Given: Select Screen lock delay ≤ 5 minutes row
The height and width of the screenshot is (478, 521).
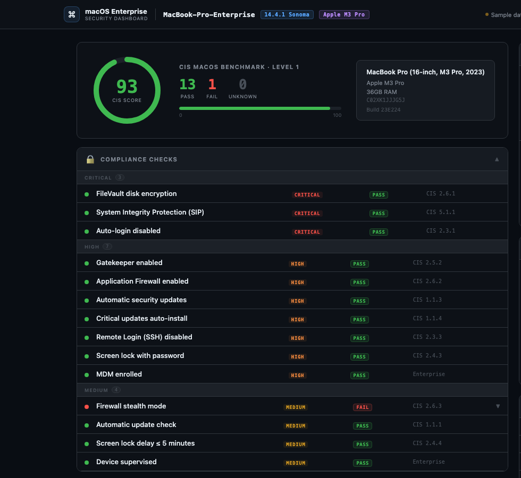Looking at the screenshot, I should click(x=292, y=443).
